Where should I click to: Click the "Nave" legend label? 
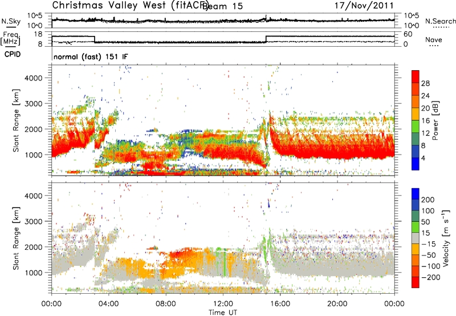(x=434, y=39)
